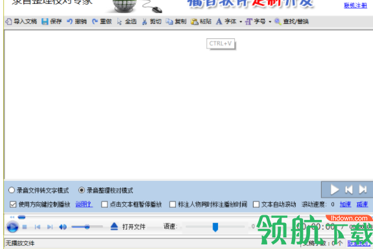Click the rewind arrows at seek bar start
The image size is (373, 249).
12,217
